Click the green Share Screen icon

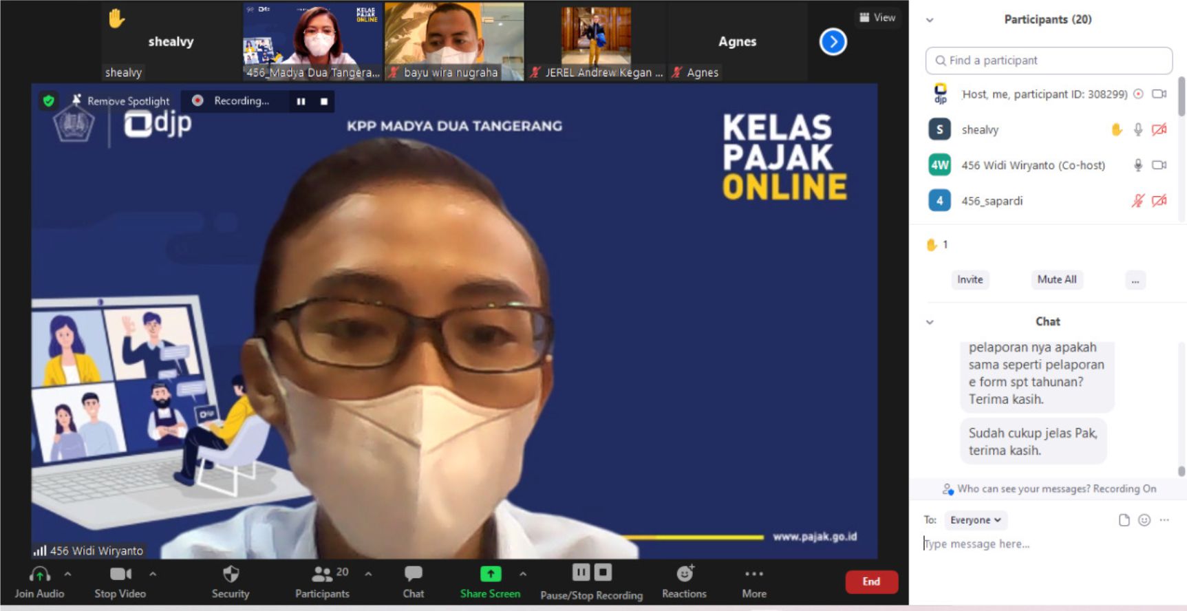490,573
